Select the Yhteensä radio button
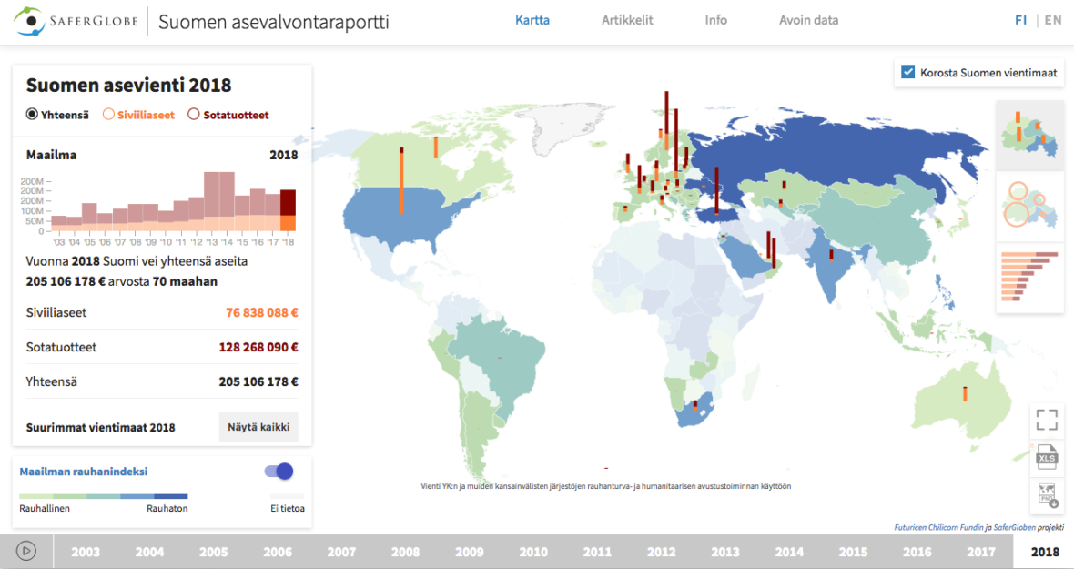 pos(32,115)
